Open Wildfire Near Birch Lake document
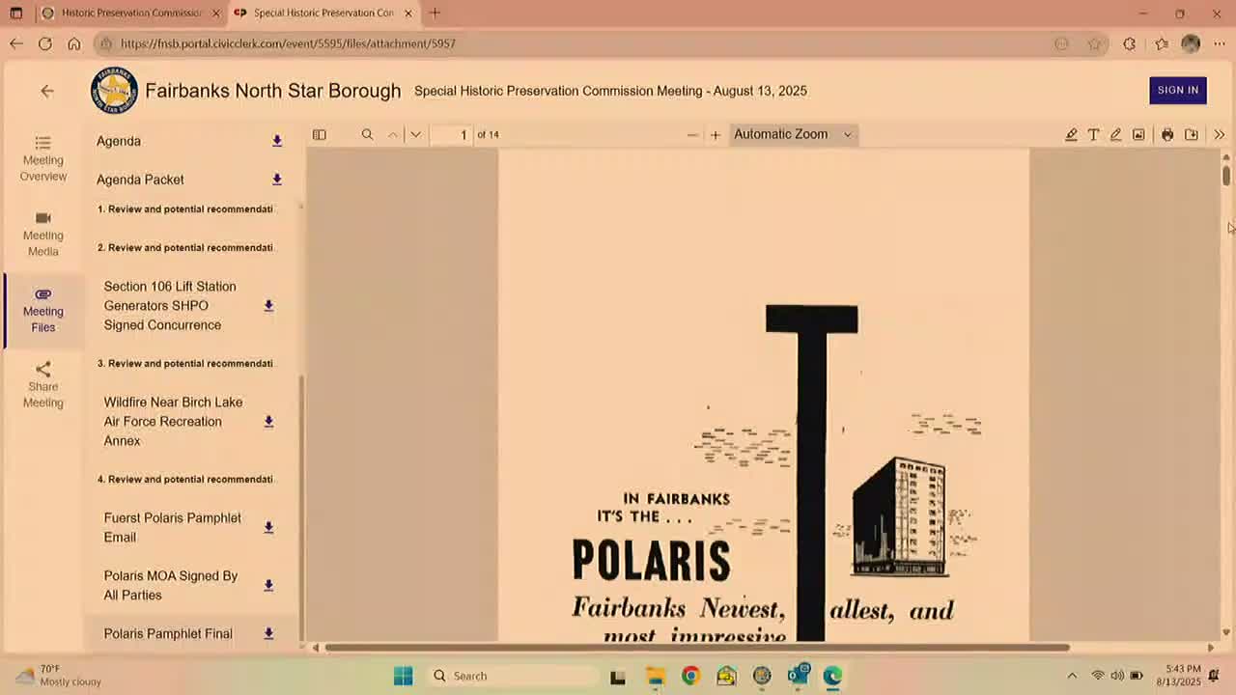Image resolution: width=1236 pixels, height=695 pixels. [x=173, y=422]
